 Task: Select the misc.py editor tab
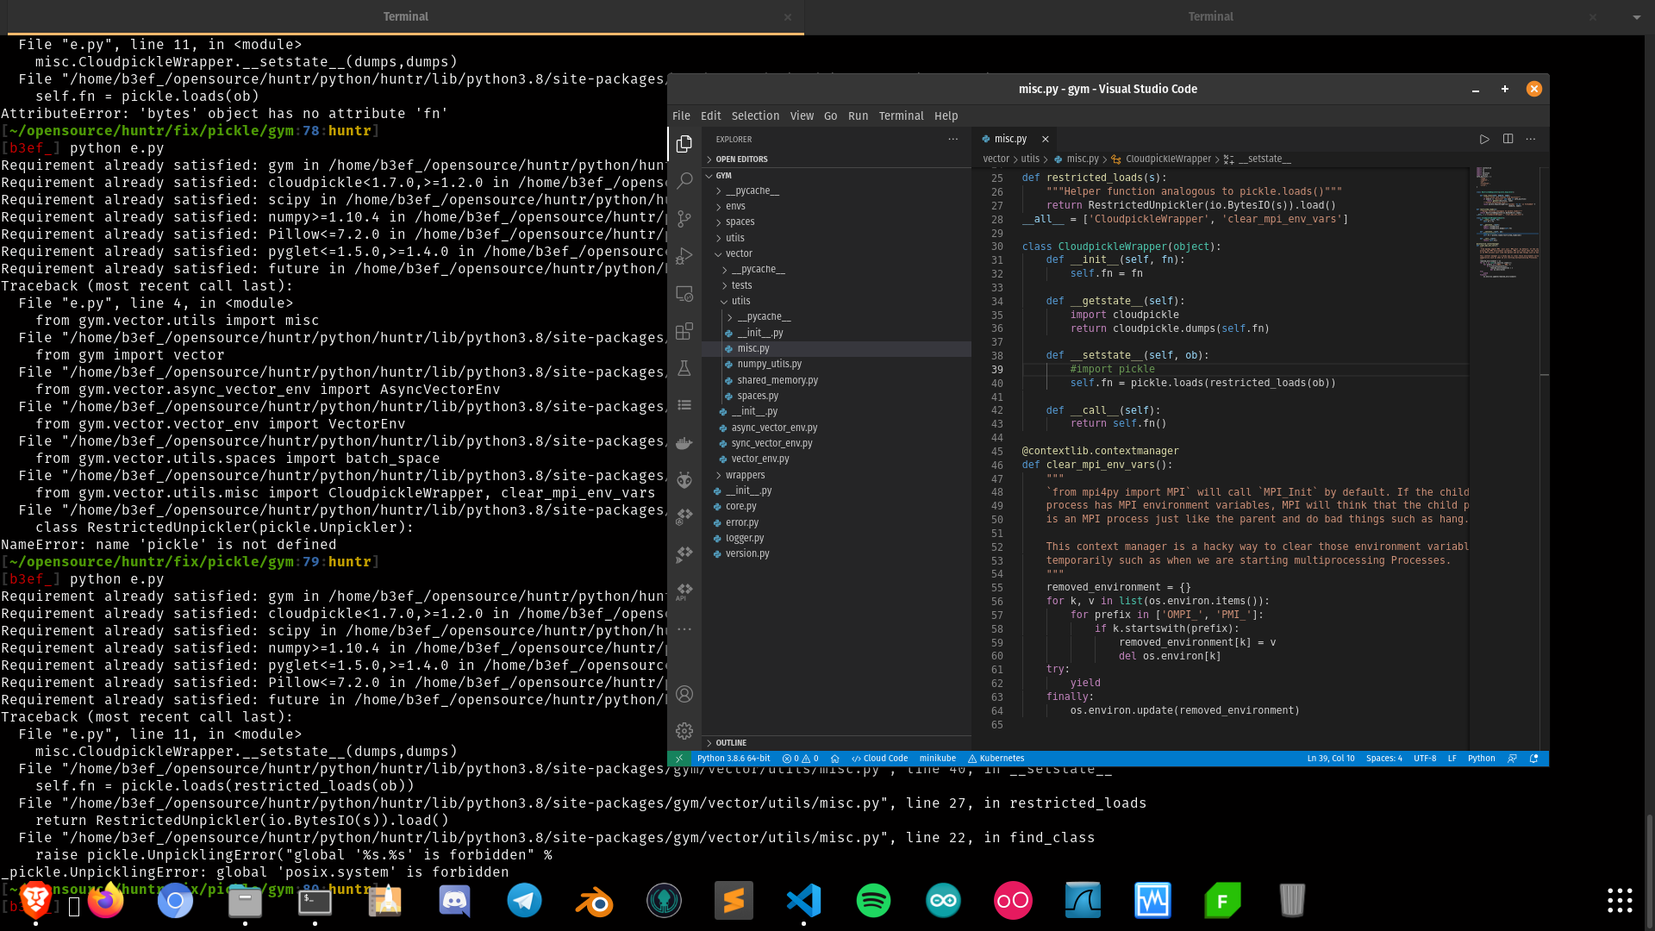pos(1010,139)
